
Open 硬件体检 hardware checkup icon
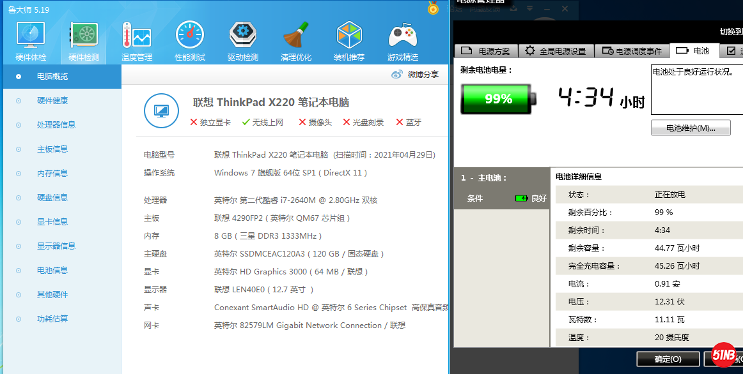coord(31,36)
